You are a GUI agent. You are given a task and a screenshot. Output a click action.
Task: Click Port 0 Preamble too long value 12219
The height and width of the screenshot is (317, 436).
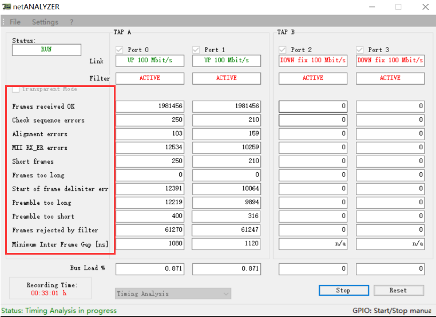[x=150, y=203]
